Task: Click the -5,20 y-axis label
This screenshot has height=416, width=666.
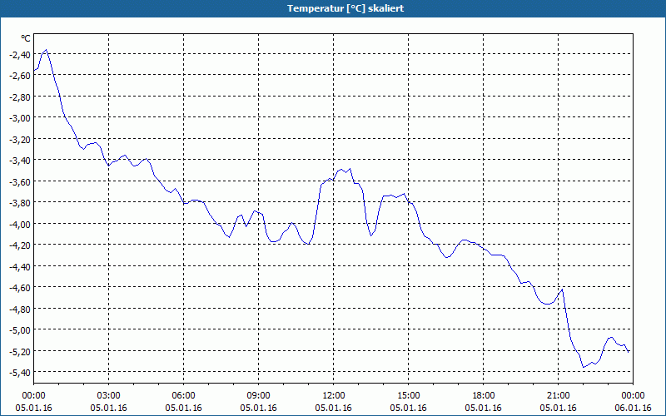Action: 19,351
